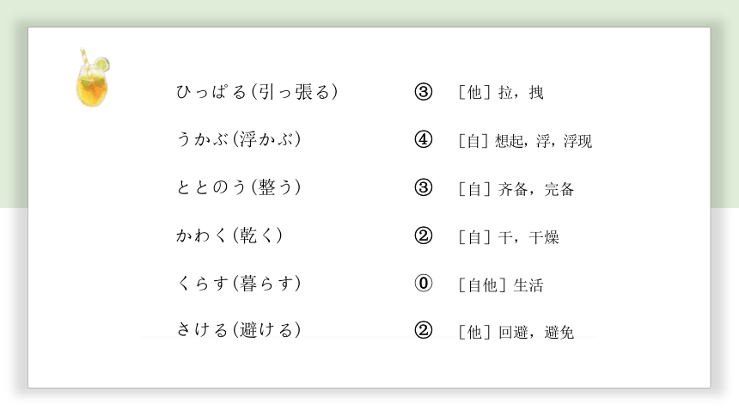
Task: Click the definition [自他] 生活
Action: 501,285
